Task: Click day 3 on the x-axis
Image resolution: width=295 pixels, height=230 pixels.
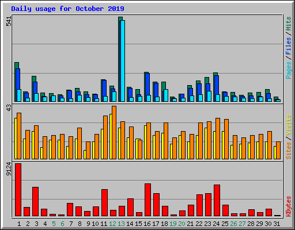Action: [36, 224]
